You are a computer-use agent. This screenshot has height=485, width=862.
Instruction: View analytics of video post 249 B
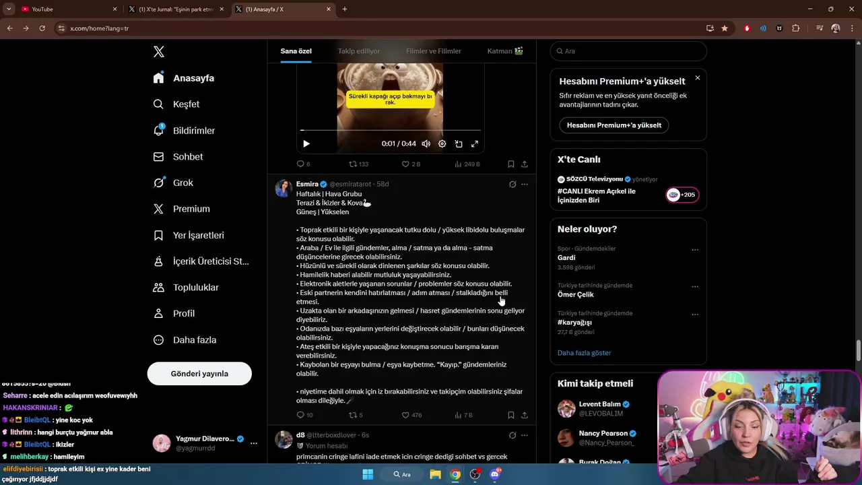(467, 164)
